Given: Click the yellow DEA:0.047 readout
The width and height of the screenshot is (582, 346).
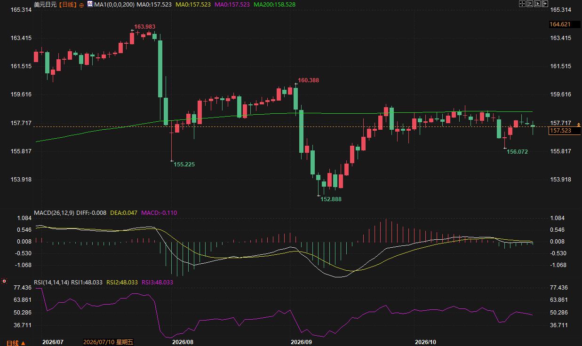Looking at the screenshot, I should (x=124, y=213).
